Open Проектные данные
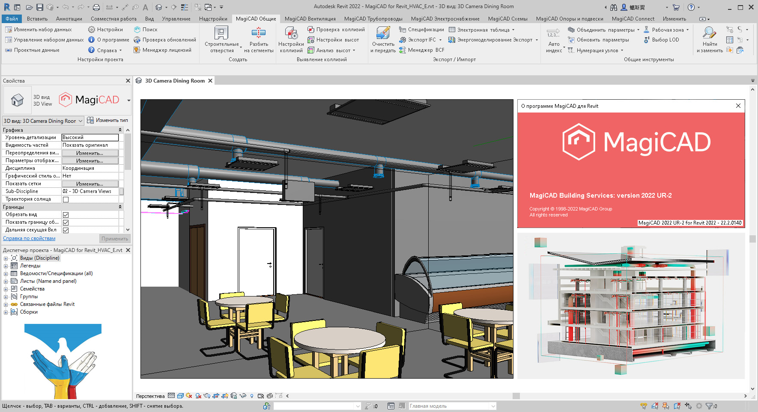The width and height of the screenshot is (758, 412). click(32, 50)
